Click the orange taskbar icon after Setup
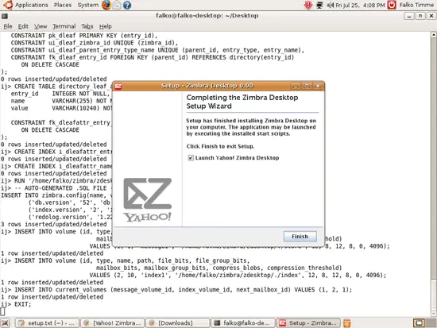 pos(347,323)
